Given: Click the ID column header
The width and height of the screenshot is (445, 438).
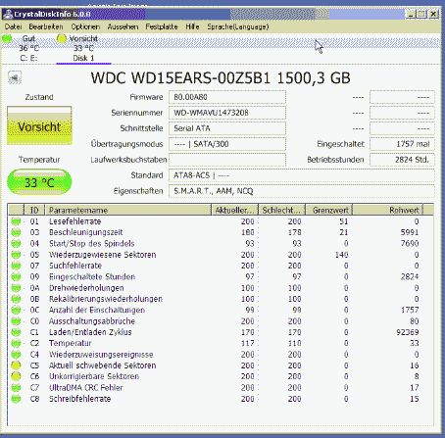Looking at the screenshot, I should [34, 210].
